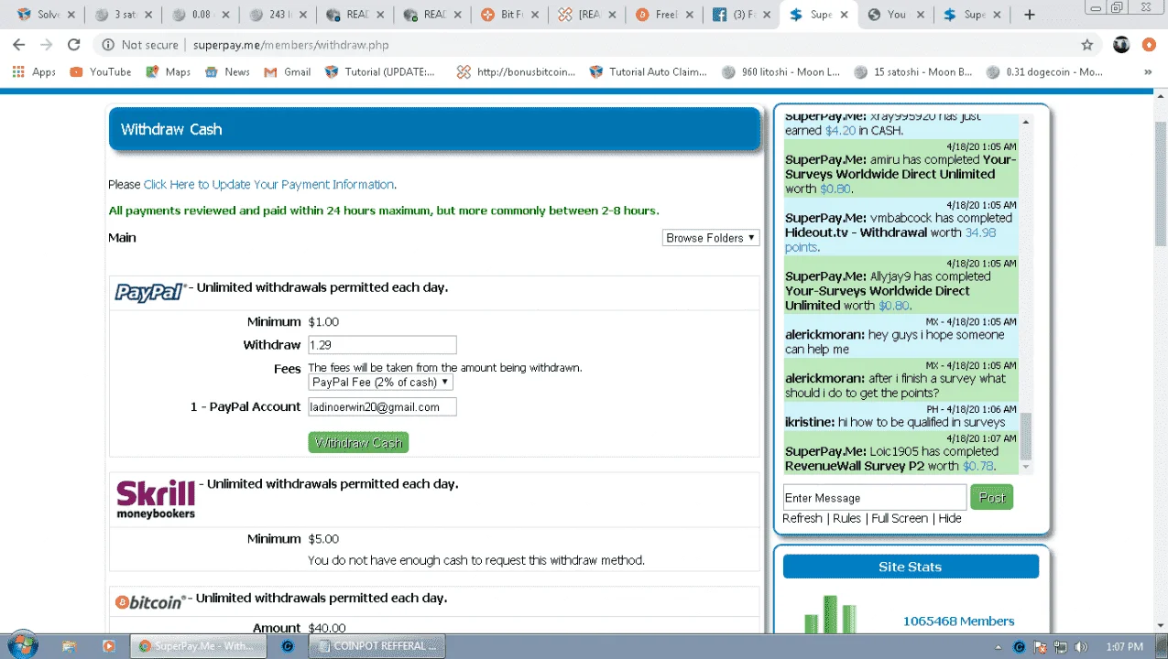The height and width of the screenshot is (659, 1168).
Task: Click the Skrill moneybookers logo
Action: 156,500
